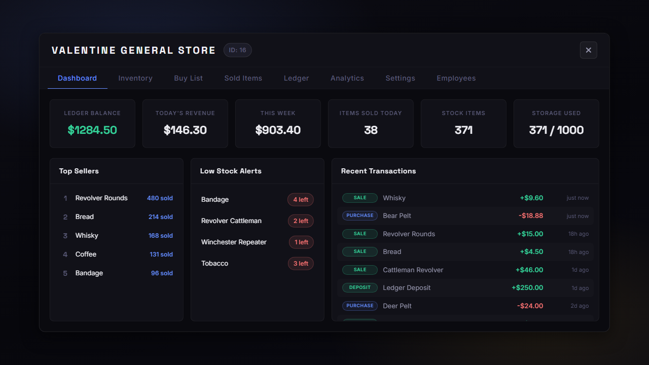649x365 pixels.
Task: Click the SALE tag for Whisky transaction
Action: (360, 198)
